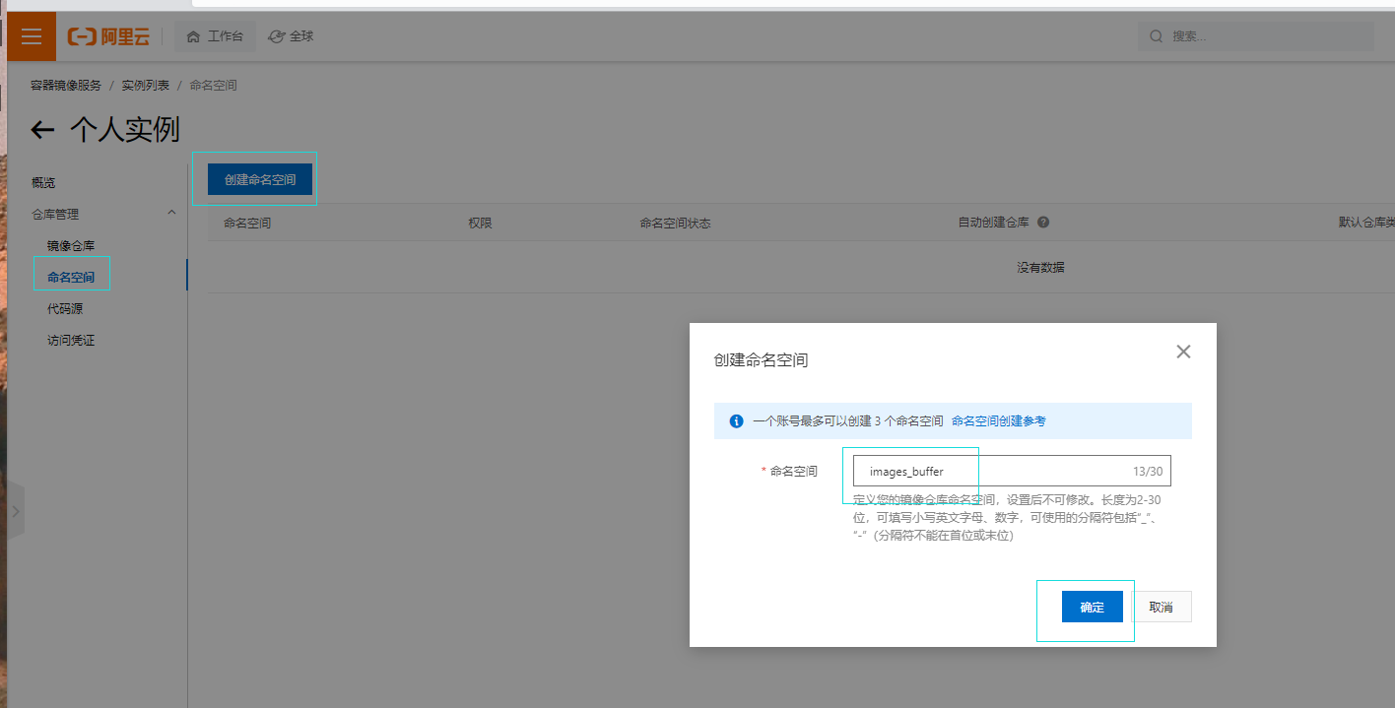The width and height of the screenshot is (1395, 708).
Task: Click the 创建命名空间 button
Action: (259, 179)
